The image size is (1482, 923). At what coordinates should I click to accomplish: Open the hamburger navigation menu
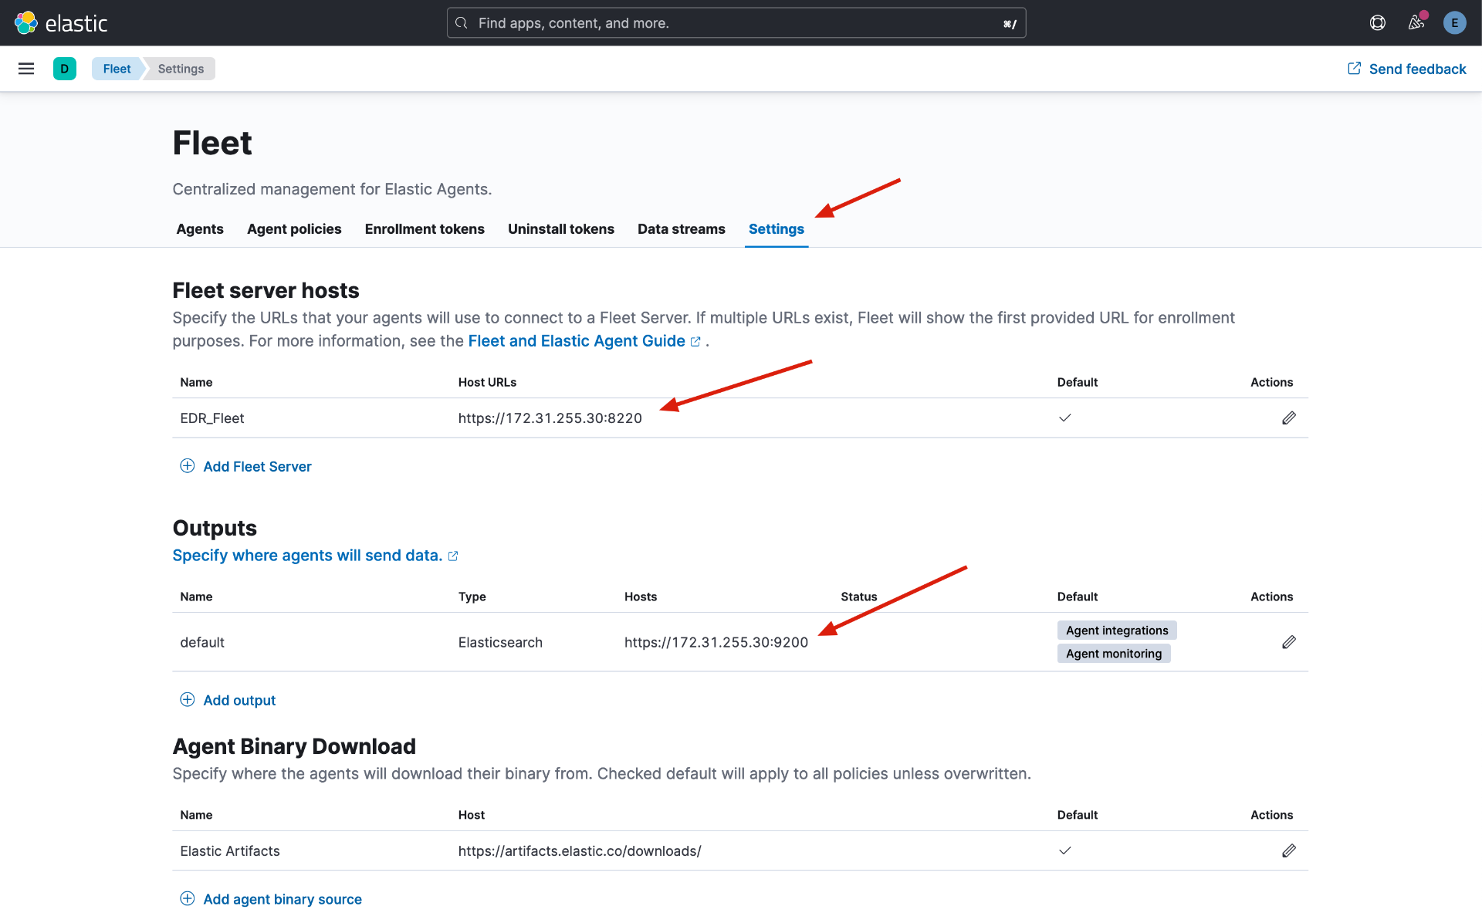[26, 69]
